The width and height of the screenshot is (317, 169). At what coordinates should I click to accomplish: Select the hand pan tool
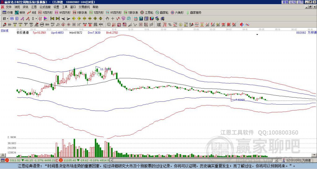(x=107, y=19)
